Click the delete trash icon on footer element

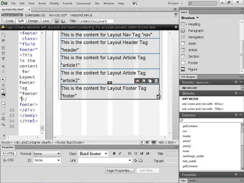pos(156,81)
